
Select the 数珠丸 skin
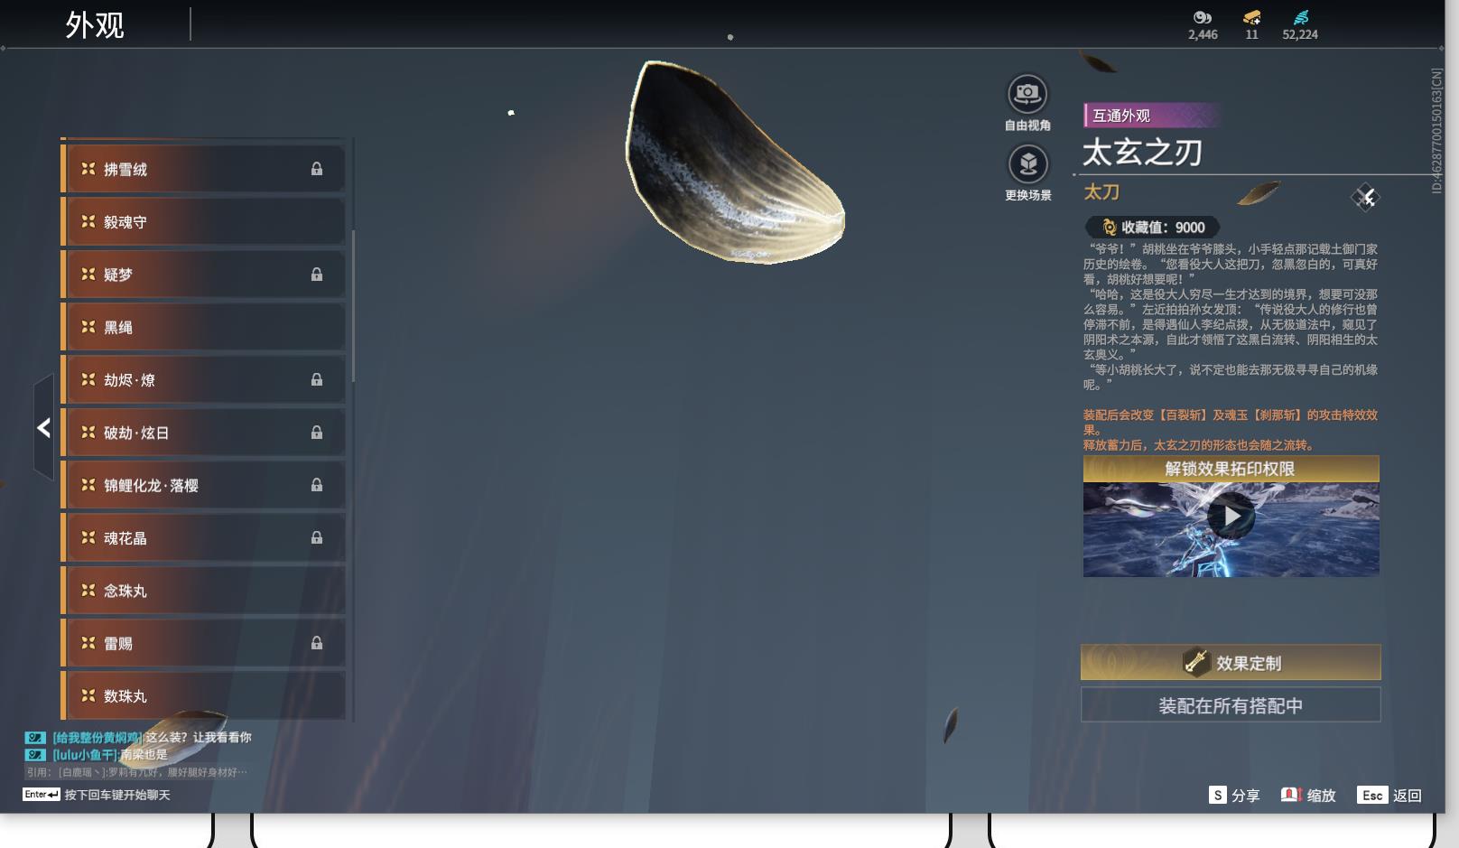tap(203, 695)
